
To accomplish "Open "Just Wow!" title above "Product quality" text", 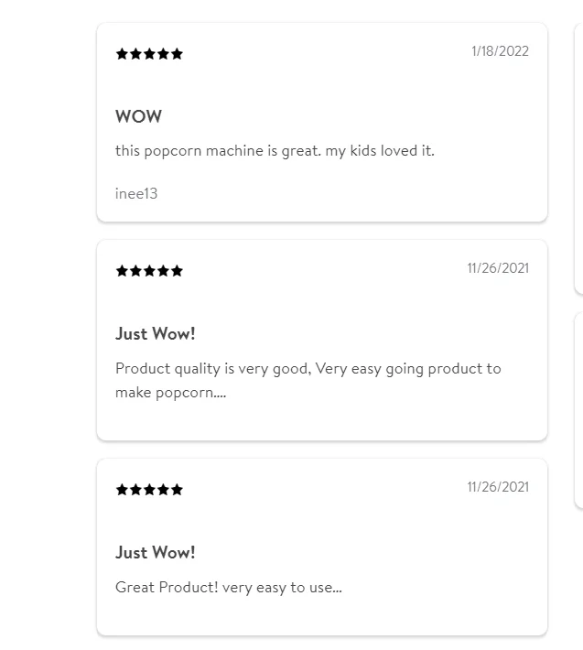I will (156, 334).
